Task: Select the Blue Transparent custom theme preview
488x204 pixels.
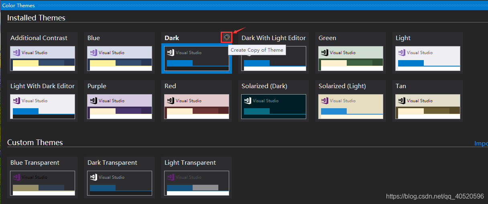Action: click(43, 183)
